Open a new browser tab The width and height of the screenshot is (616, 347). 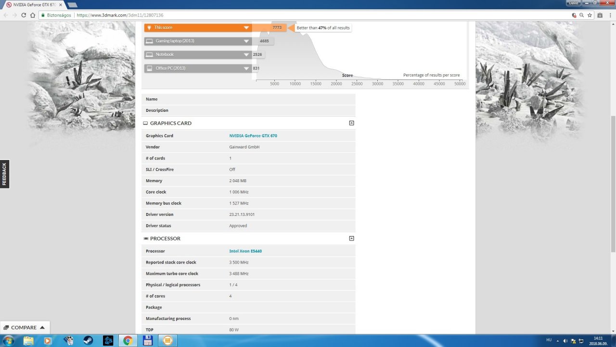point(72,5)
